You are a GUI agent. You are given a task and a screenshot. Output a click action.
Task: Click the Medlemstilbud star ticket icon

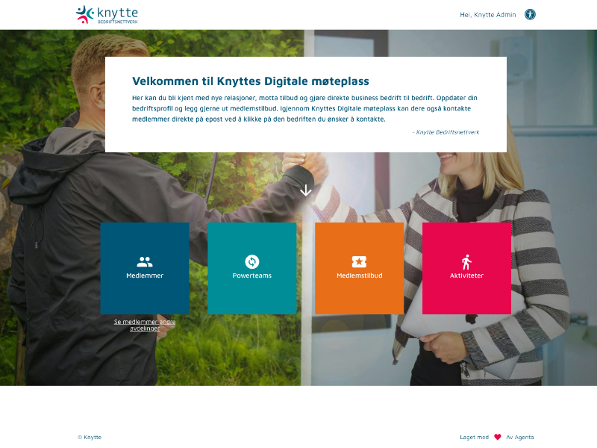(x=359, y=262)
